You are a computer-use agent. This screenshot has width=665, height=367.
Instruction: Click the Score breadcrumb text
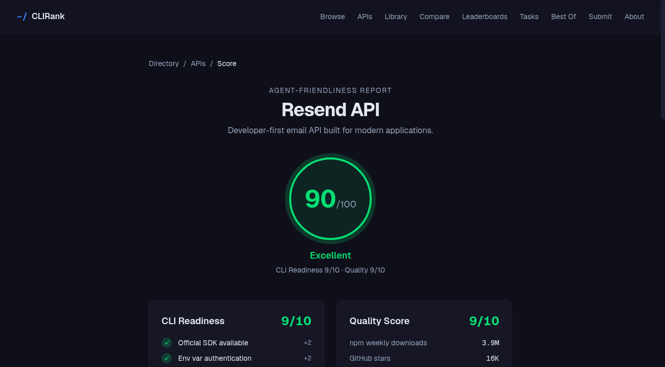227,63
